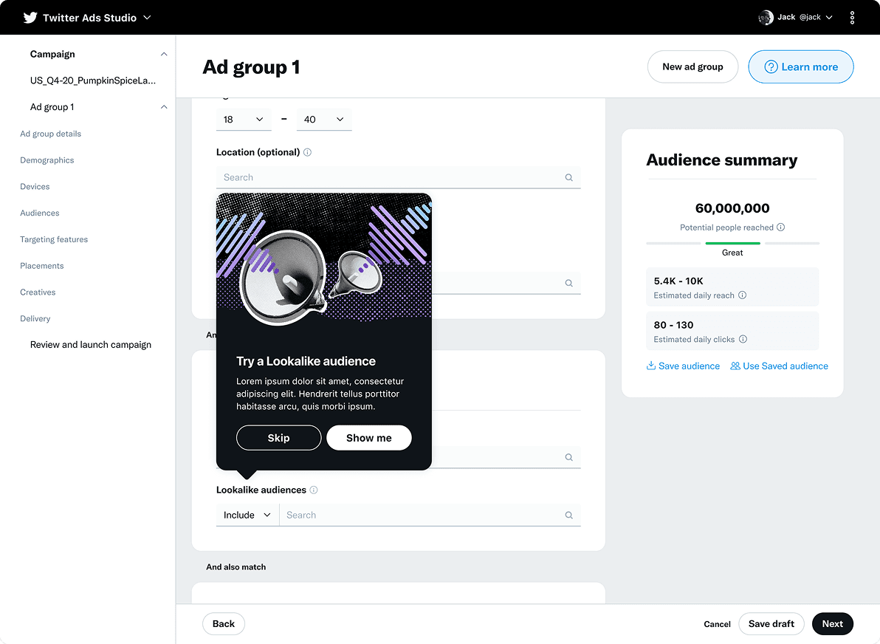The height and width of the screenshot is (644, 880).
Task: Open the minimum age dropdown showing 18
Action: pyautogui.click(x=244, y=119)
